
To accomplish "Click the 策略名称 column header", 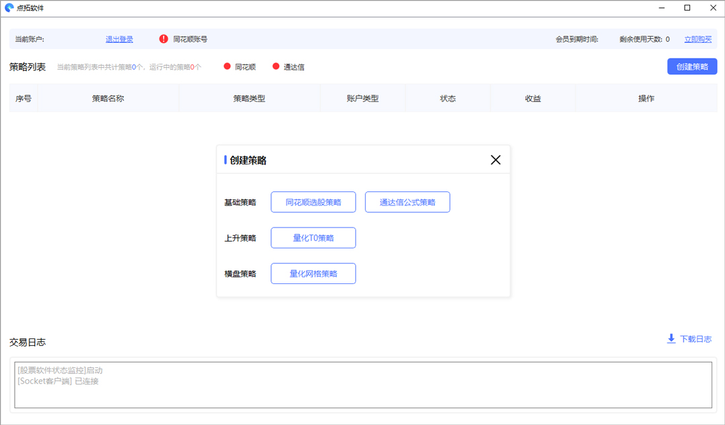I will click(108, 99).
